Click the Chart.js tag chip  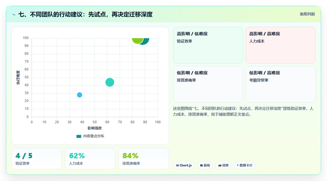coord(184,165)
